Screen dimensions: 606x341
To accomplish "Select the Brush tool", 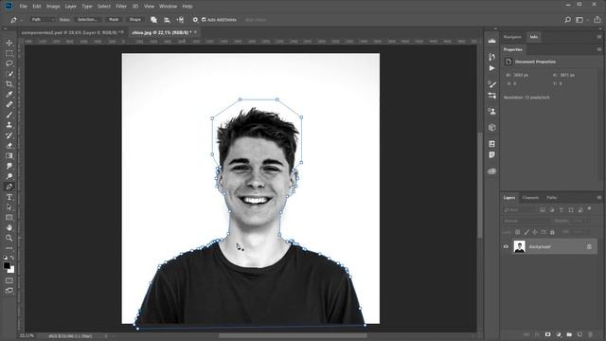I will point(9,115).
